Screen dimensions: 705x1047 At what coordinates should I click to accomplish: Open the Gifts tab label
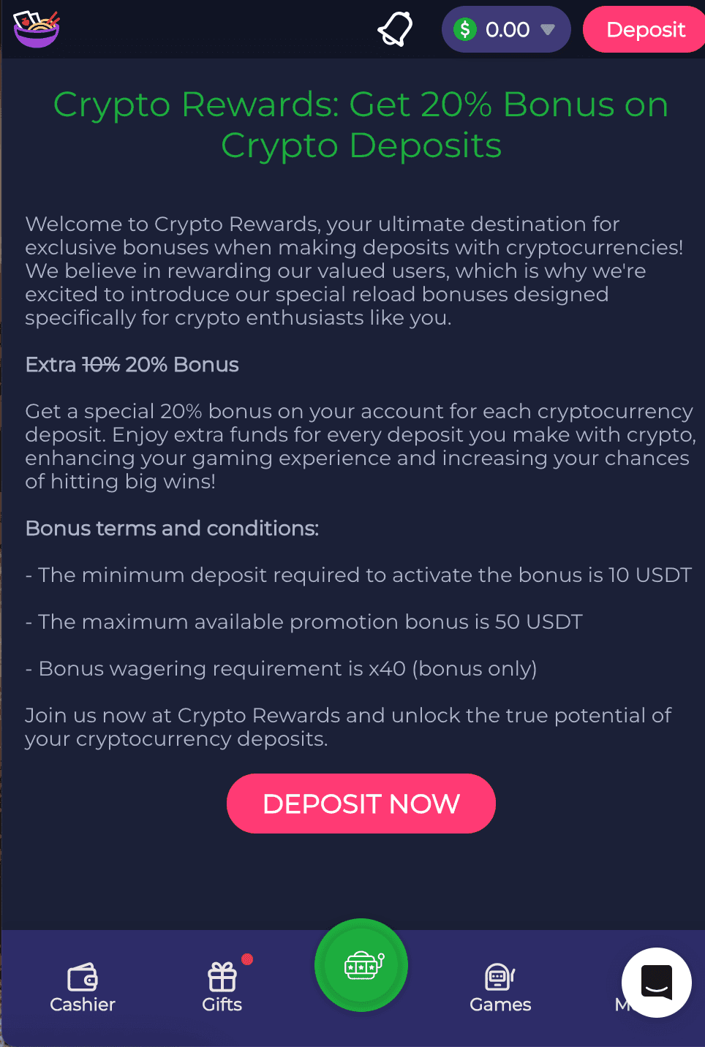pyautogui.click(x=222, y=1005)
